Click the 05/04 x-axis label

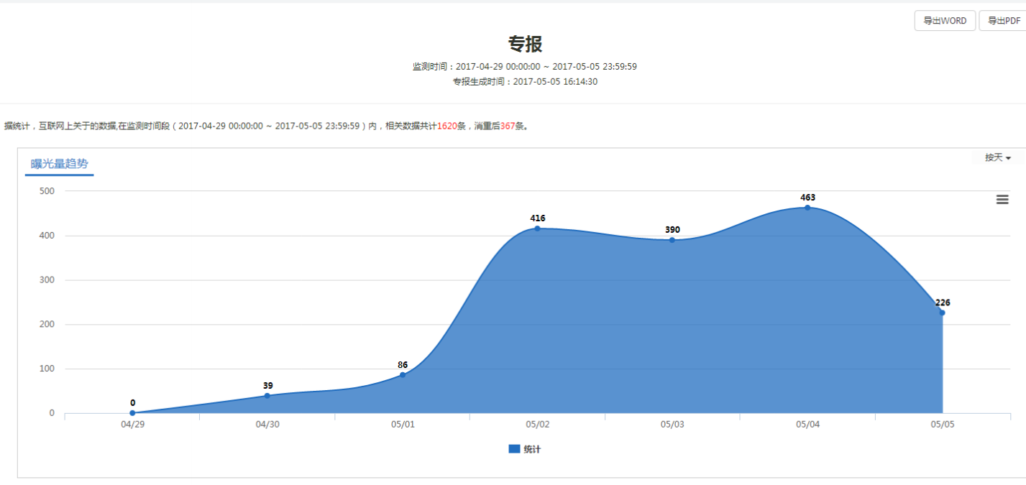coord(807,425)
